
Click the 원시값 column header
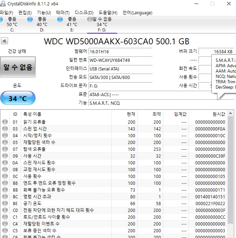coord(208,114)
